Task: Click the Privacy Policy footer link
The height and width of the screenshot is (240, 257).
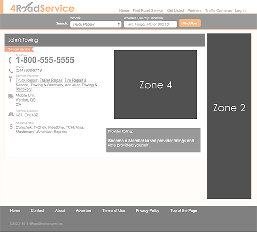Action: (x=148, y=211)
